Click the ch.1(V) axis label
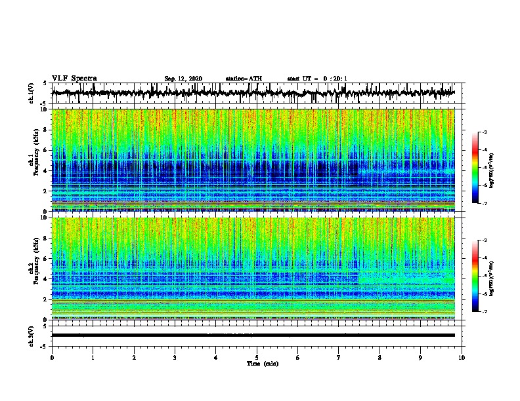The width and height of the screenshot is (520, 401). coord(32,93)
